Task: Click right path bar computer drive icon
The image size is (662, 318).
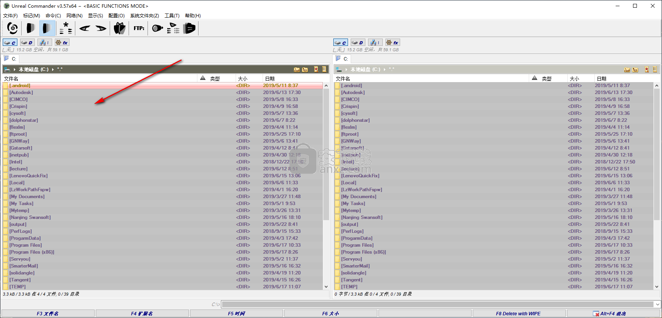Action: pos(339,69)
